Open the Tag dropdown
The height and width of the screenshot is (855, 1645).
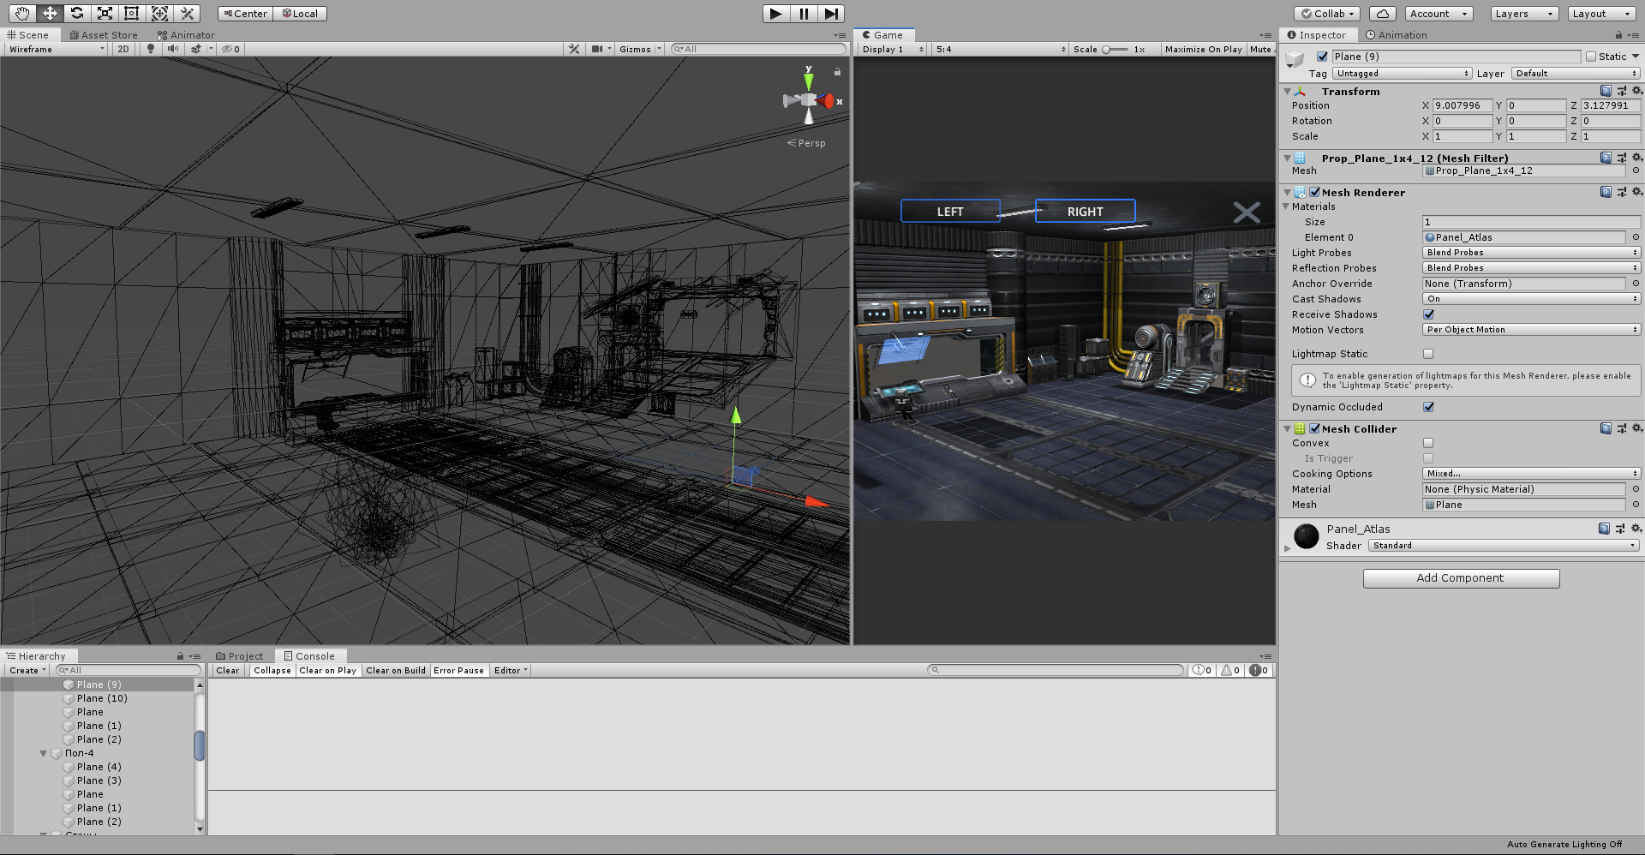1402,74
